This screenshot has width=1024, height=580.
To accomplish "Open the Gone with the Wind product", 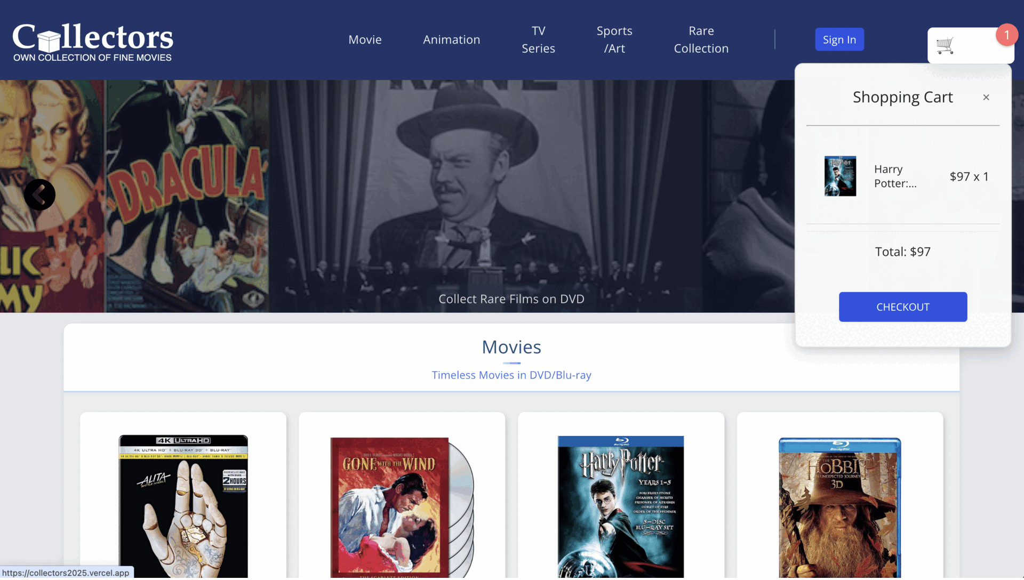I will [402, 507].
